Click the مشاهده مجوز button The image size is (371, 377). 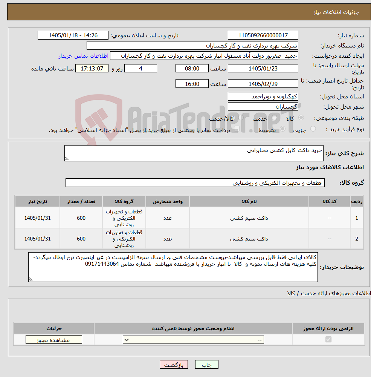pyautogui.click(x=54, y=340)
